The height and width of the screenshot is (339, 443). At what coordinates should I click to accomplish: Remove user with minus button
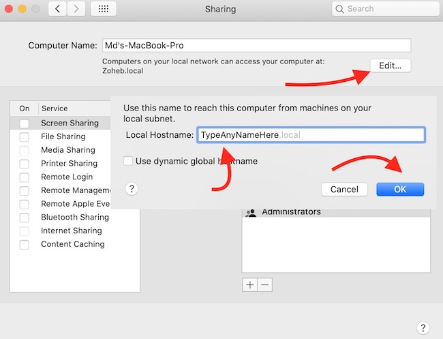click(x=265, y=284)
